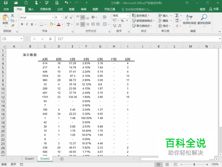Click red font color A swatch

[59, 24]
